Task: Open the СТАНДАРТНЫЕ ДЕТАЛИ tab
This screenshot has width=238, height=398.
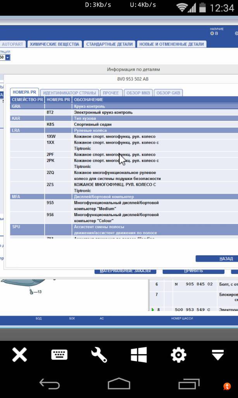Action: 109,44
